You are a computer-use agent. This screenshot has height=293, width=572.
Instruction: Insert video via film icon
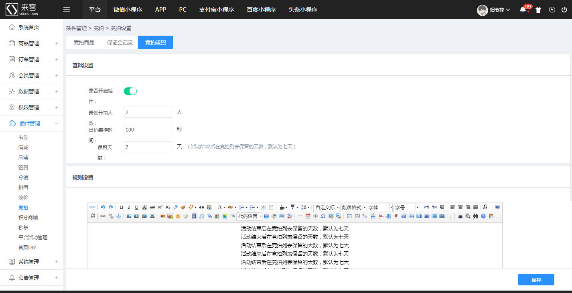pyautogui.click(x=194, y=216)
